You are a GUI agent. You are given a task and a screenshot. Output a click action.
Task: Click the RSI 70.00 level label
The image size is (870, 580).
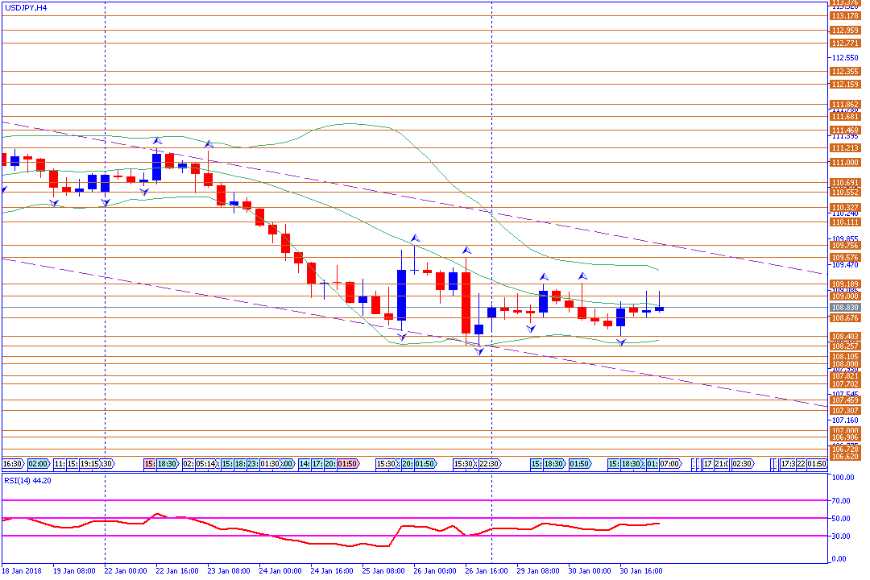point(843,500)
